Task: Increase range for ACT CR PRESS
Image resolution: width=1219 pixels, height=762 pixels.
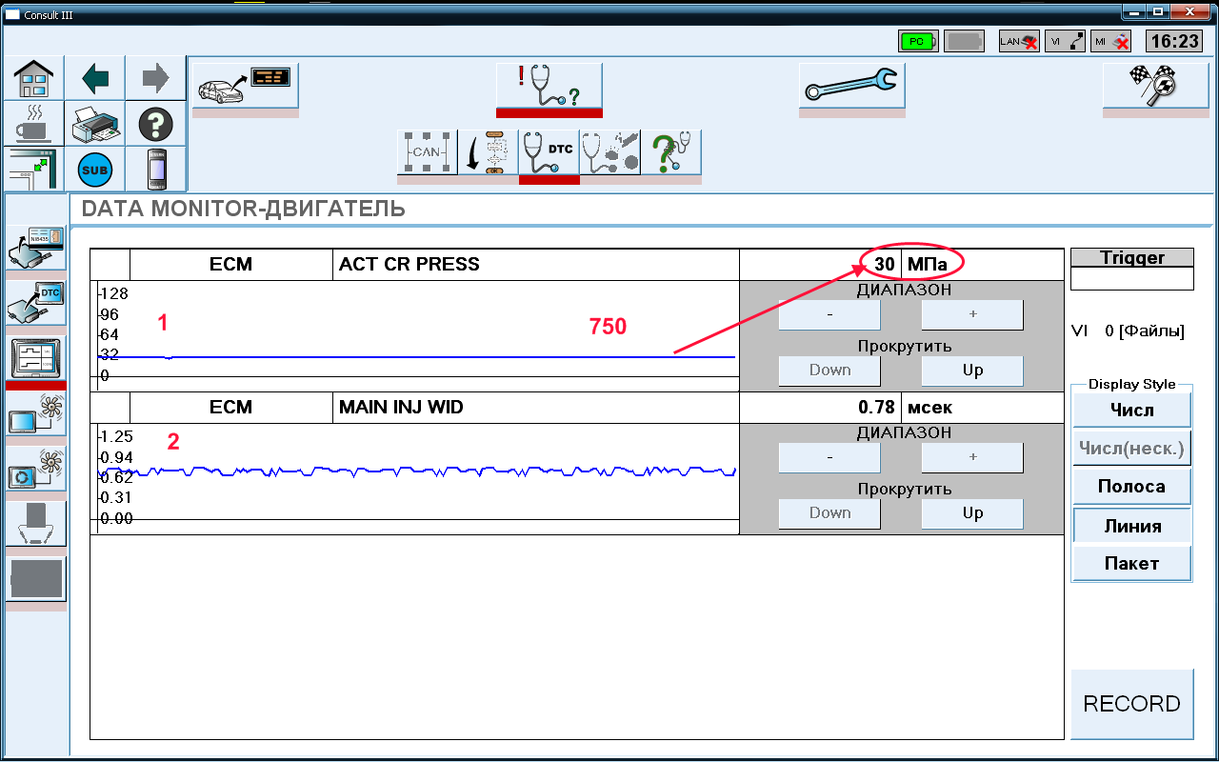Action: pyautogui.click(x=972, y=314)
